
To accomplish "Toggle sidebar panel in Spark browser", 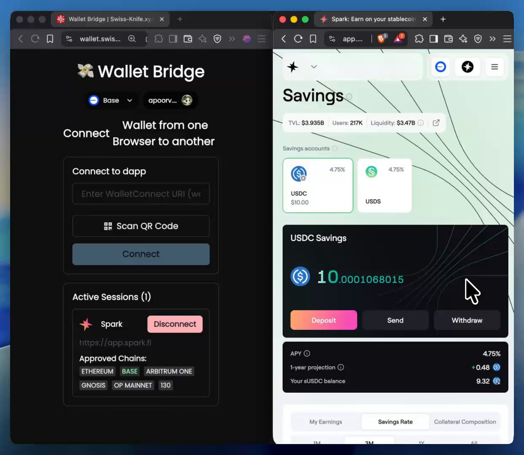I will [x=434, y=39].
